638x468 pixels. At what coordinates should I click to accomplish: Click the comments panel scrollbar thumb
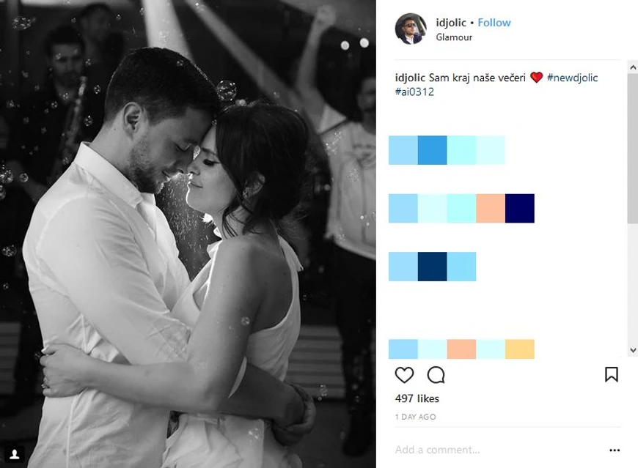pyautogui.click(x=633, y=148)
